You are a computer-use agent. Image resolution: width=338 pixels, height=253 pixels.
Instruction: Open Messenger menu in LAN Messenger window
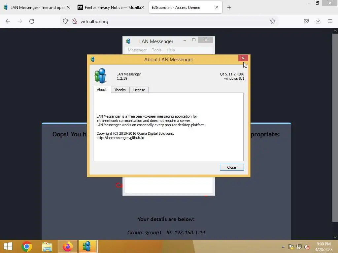pos(137,50)
